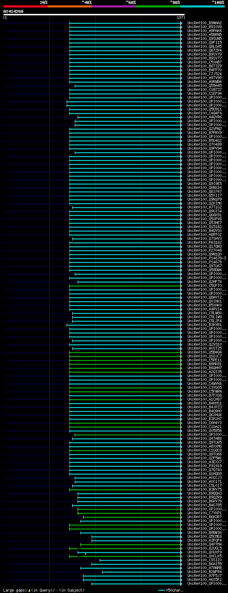Select hit label UniRef100_Q9SUN5
228x593 pixels.
(204, 38)
